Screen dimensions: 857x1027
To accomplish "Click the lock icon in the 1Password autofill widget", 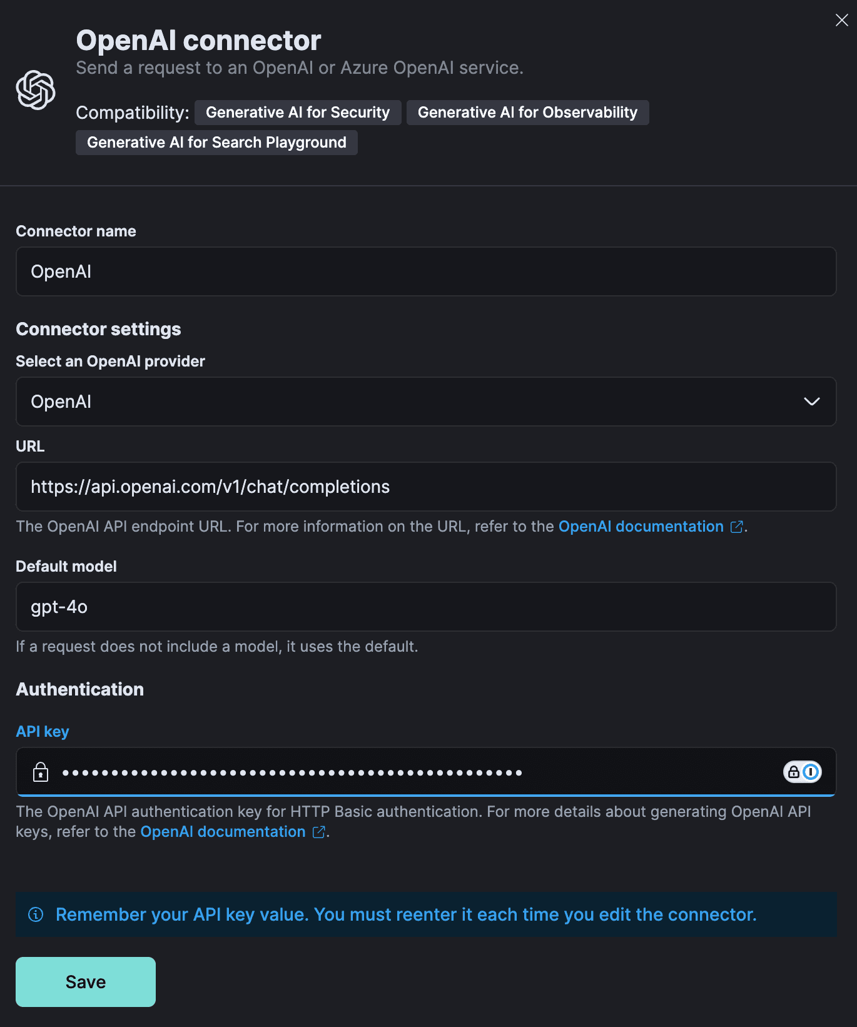I will (x=792, y=772).
